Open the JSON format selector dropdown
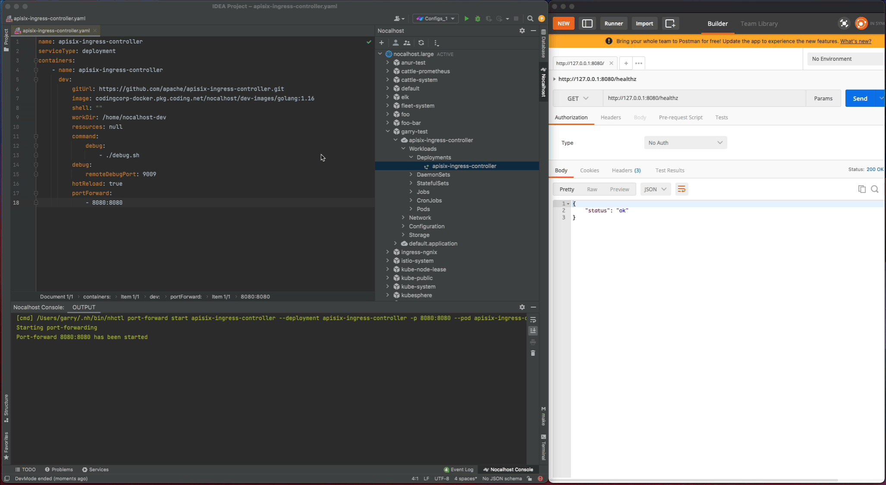 pos(655,189)
